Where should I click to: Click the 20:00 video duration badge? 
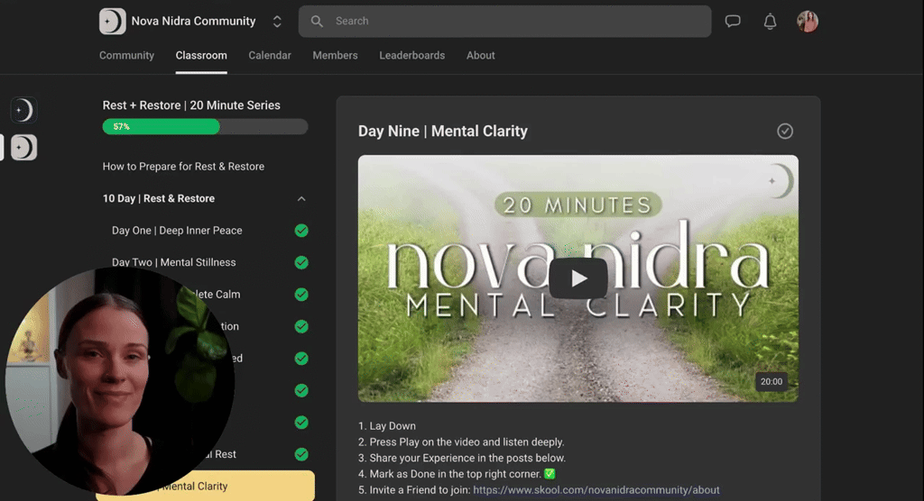pos(771,381)
